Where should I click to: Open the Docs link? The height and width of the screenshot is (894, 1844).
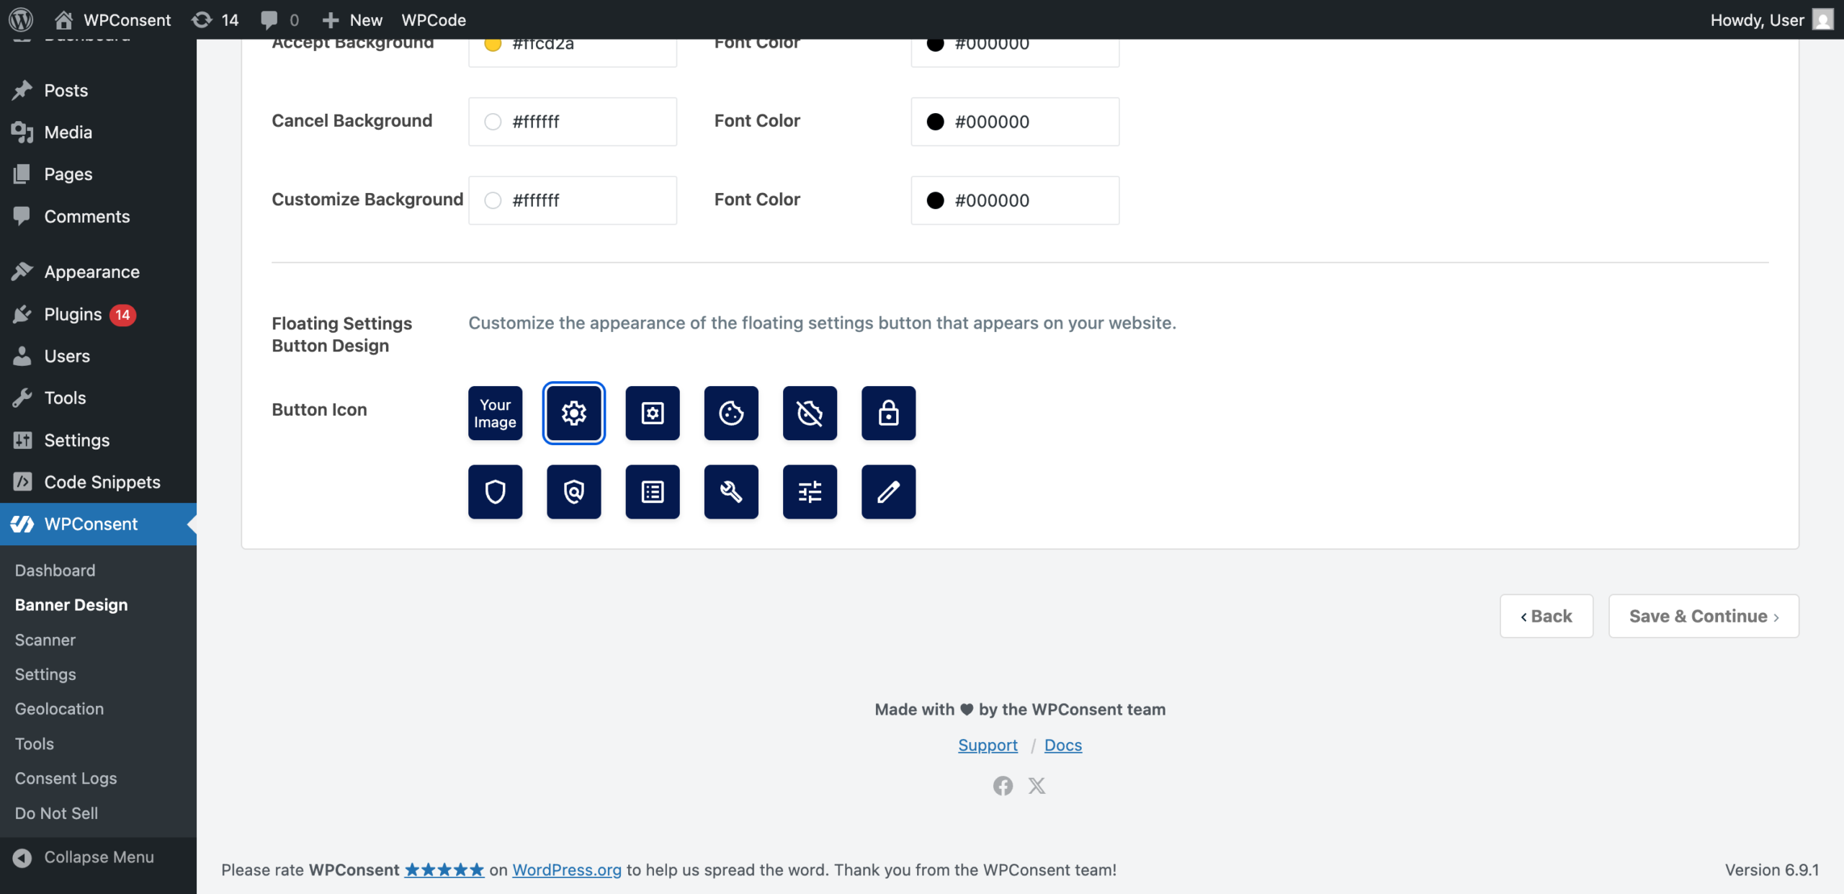[x=1063, y=745]
